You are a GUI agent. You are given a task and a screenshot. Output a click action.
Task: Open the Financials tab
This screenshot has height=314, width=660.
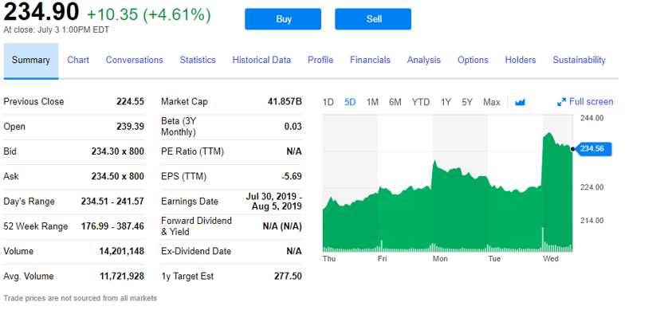pyautogui.click(x=370, y=61)
